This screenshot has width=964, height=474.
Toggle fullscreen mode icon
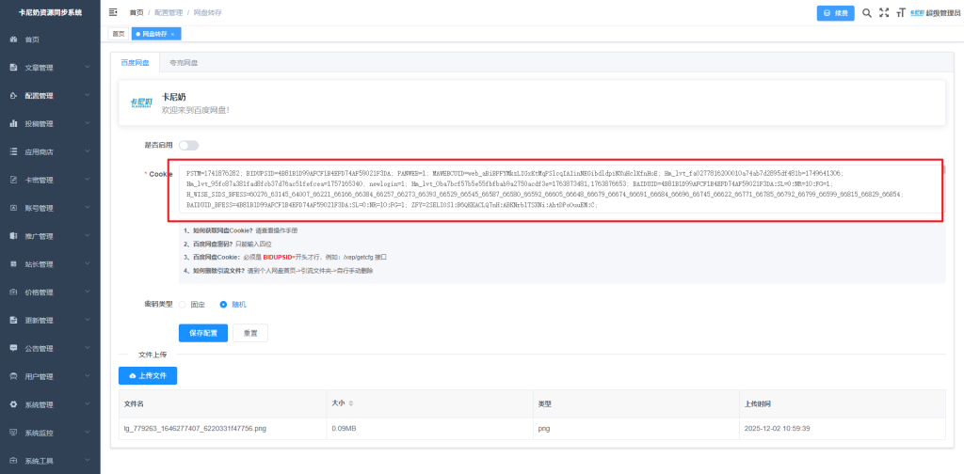(883, 13)
